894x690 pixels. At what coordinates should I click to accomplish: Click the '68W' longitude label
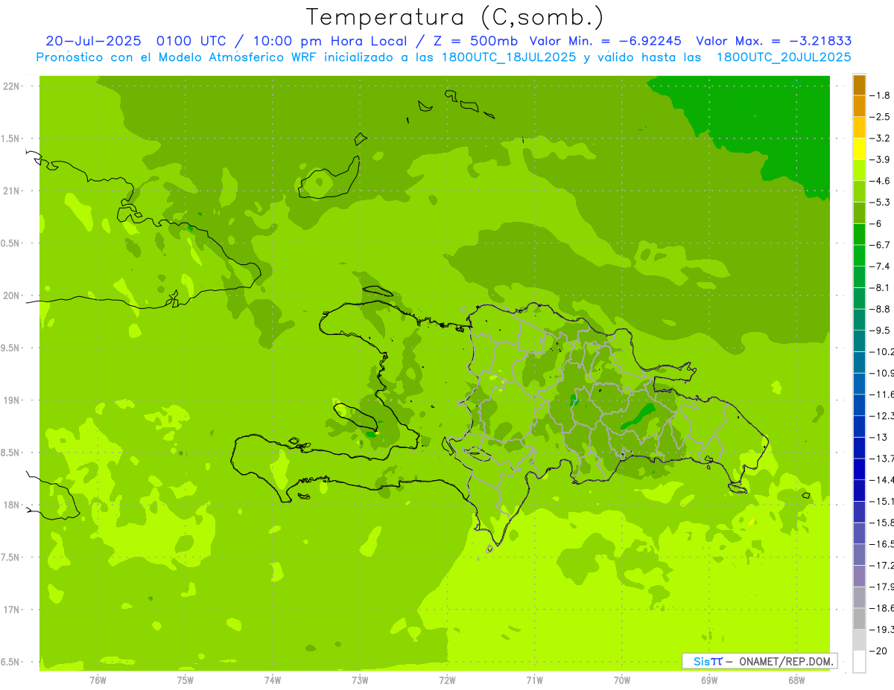796,680
